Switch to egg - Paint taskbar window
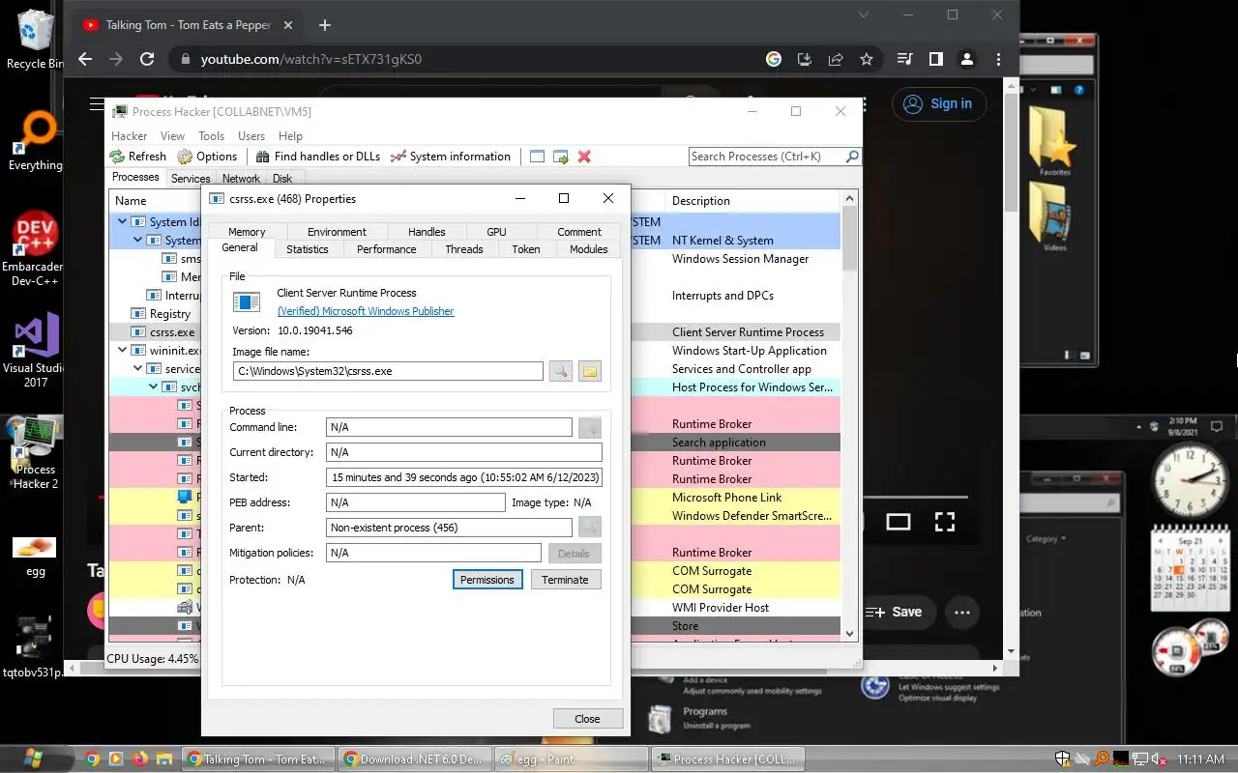Viewport: 1238px width, 773px height. coord(572,759)
